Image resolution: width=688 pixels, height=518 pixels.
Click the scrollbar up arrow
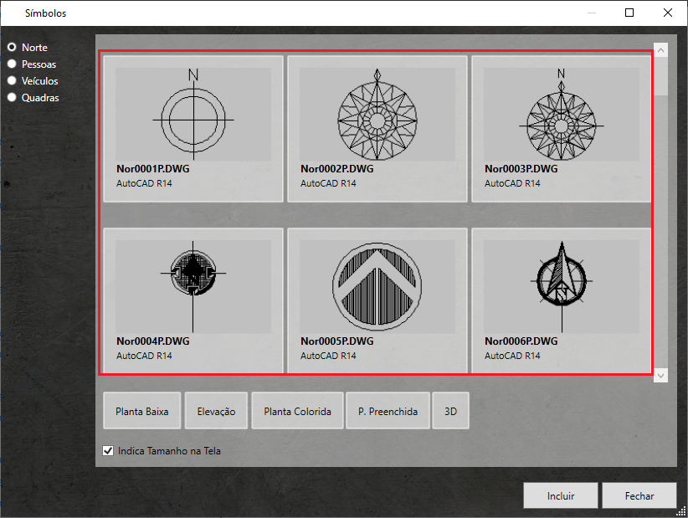tap(660, 50)
